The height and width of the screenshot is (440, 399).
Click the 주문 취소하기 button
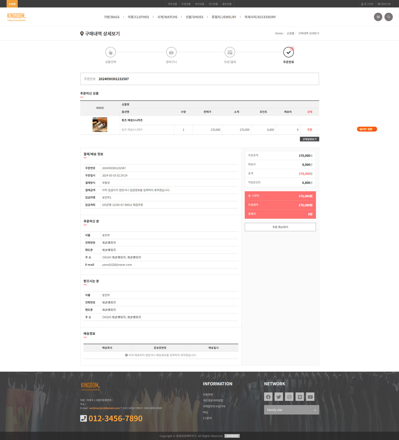click(x=280, y=227)
